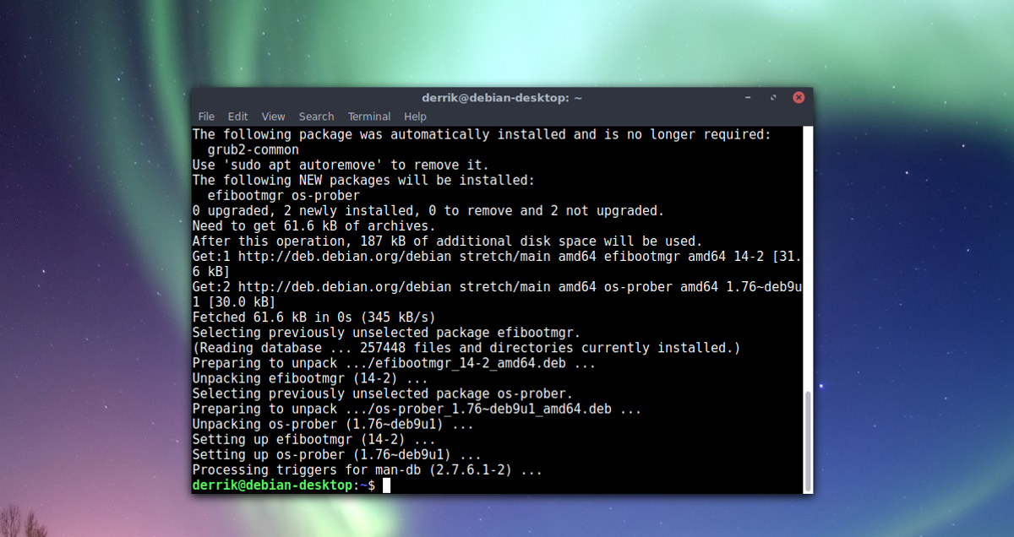The width and height of the screenshot is (1014, 537).
Task: Click the "Reading database ... 257448 files" line
Action: [466, 348]
